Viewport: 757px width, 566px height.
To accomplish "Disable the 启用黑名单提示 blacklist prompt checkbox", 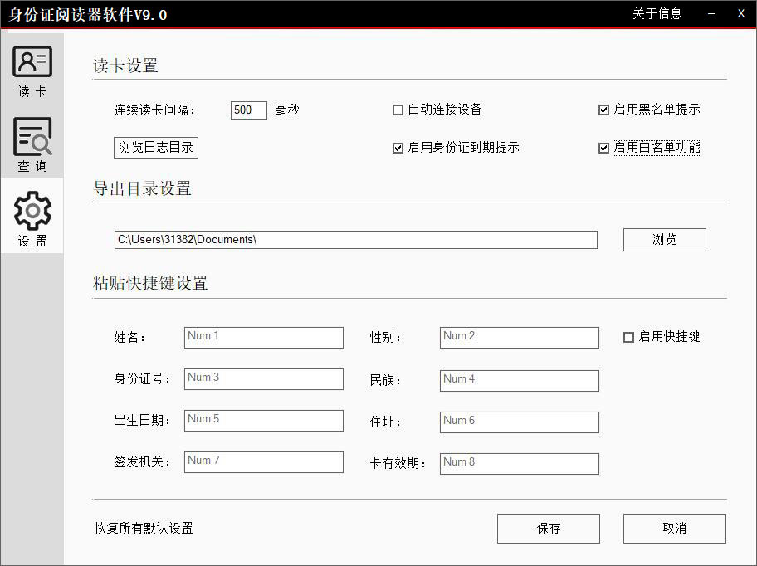I will coord(603,109).
